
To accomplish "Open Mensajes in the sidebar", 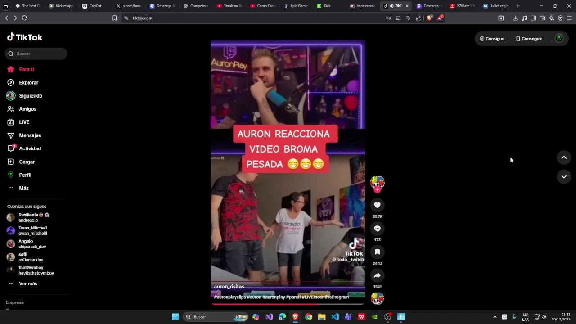I will pos(24,135).
